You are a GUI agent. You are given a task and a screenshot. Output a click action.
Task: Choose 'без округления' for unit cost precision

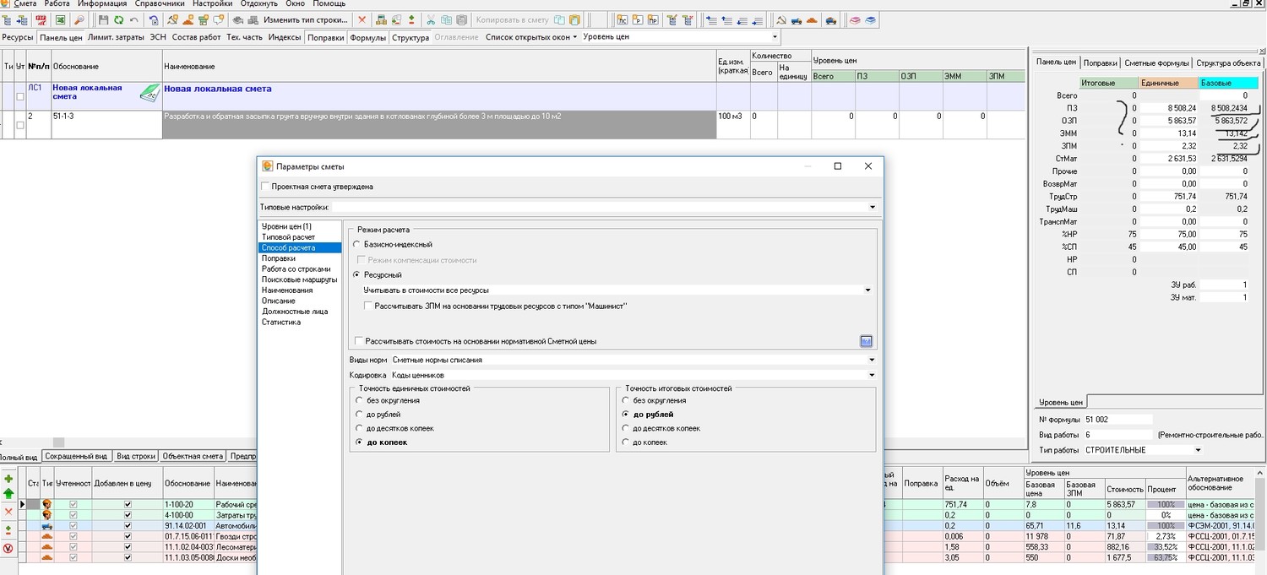coord(360,400)
